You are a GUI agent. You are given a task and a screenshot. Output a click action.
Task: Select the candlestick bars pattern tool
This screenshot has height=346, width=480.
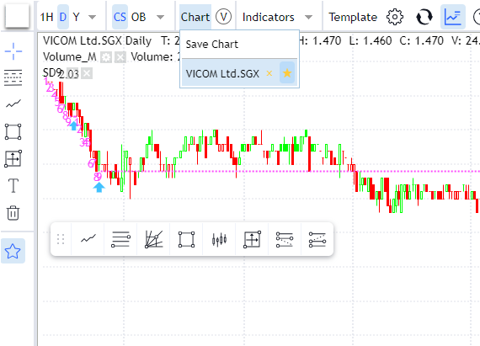click(x=219, y=239)
